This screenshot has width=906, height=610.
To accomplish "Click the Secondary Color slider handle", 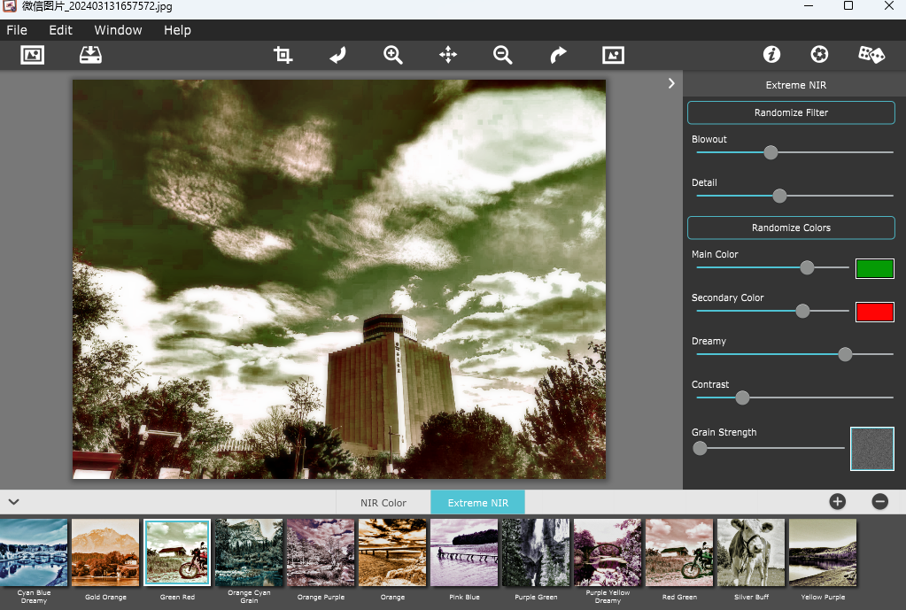I will (x=802, y=311).
